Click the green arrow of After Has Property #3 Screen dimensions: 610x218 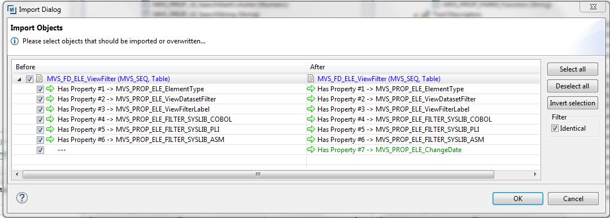pyautogui.click(x=311, y=109)
